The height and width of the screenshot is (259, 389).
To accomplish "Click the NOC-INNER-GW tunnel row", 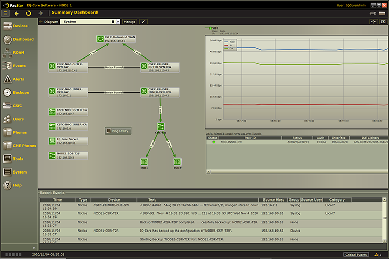I will tap(298, 142).
